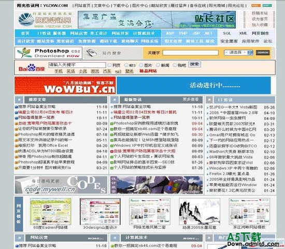Focus the 关键字 search input field
Image resolution: width=285 pixels, height=249 pixels.
190,52
